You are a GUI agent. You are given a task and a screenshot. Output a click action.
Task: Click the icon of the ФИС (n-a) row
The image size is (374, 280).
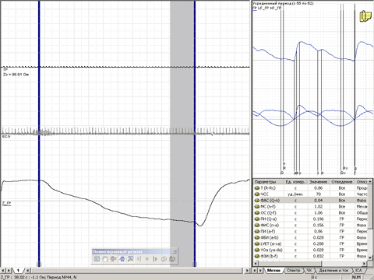coord(257,226)
